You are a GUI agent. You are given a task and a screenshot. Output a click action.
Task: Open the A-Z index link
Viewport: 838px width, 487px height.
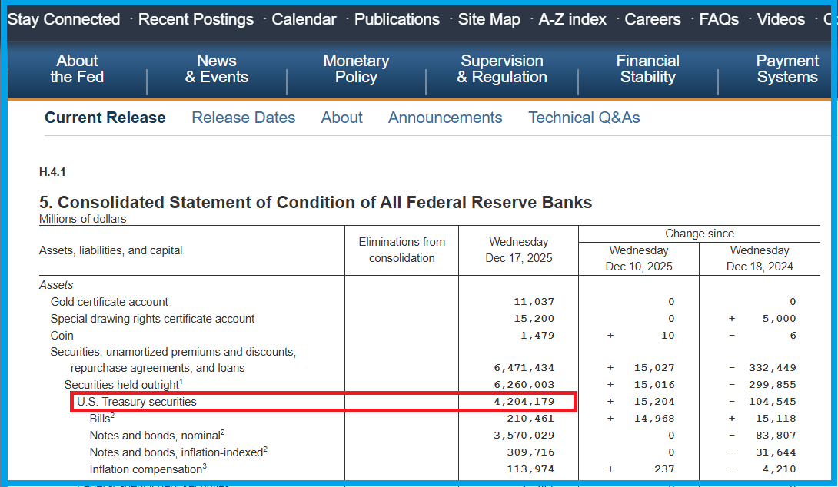(x=572, y=19)
